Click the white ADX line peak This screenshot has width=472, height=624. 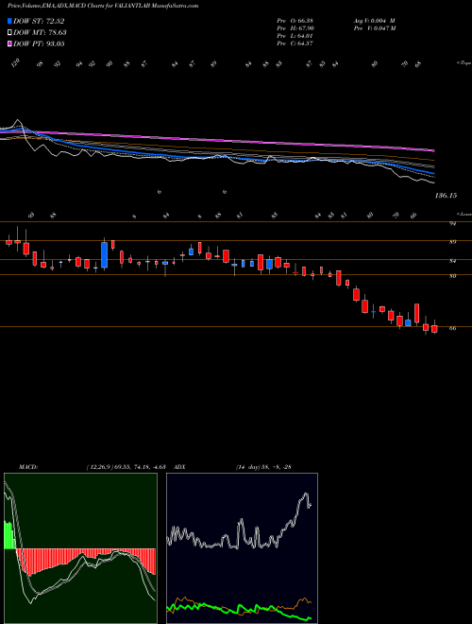tap(306, 494)
